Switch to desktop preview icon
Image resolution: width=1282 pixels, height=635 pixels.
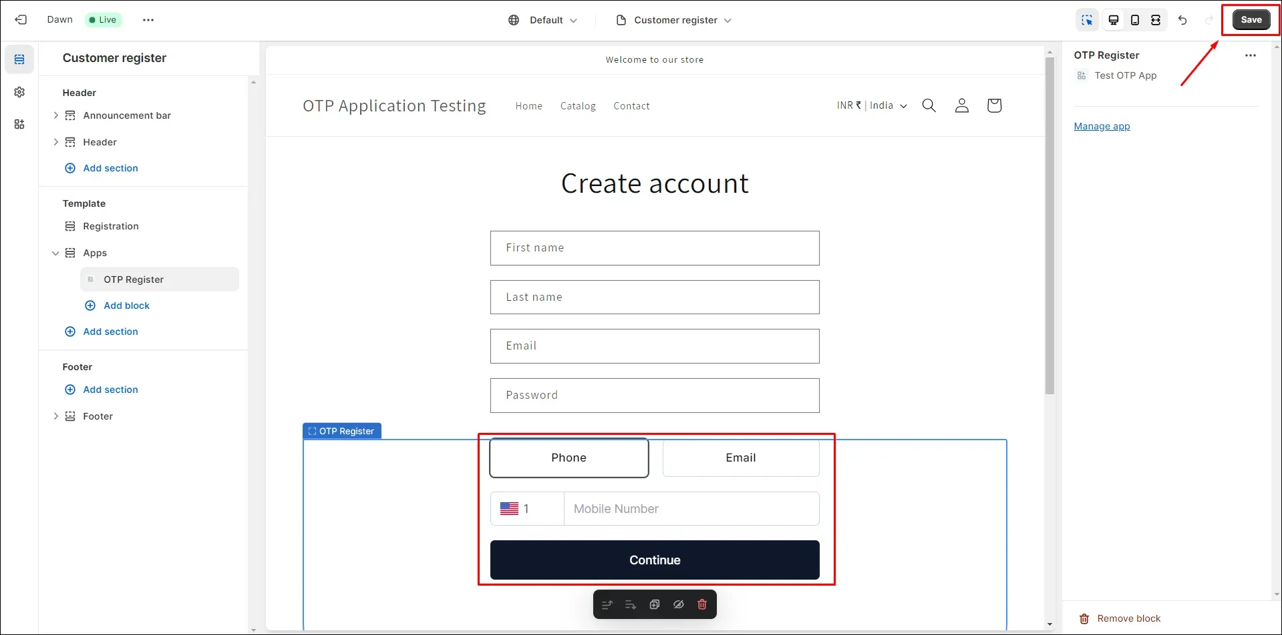click(x=1114, y=20)
